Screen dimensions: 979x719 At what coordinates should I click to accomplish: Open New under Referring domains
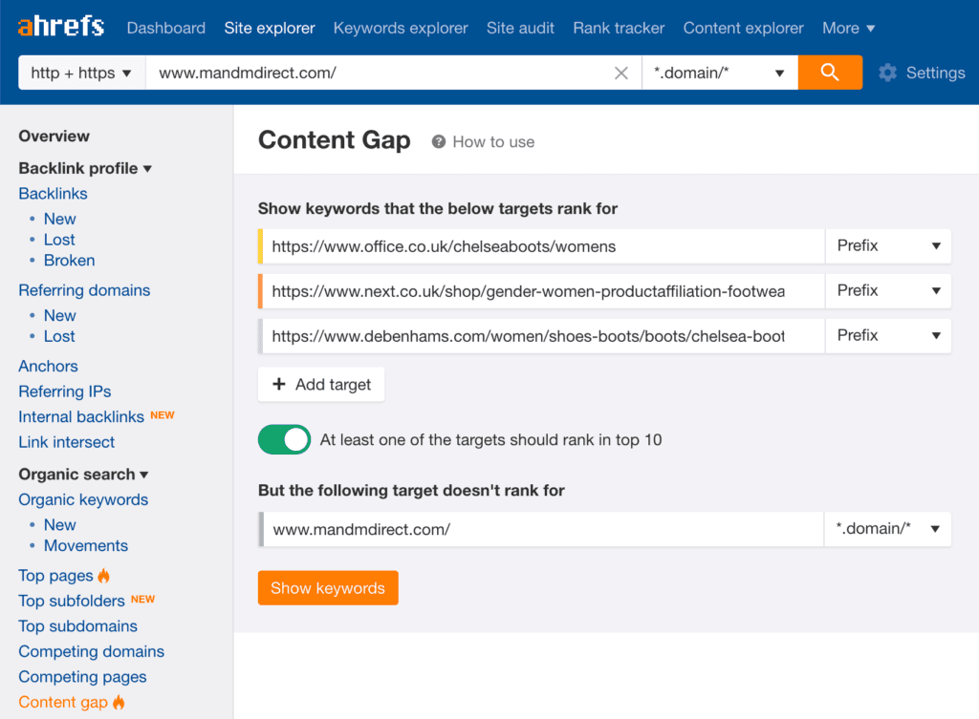pos(60,315)
